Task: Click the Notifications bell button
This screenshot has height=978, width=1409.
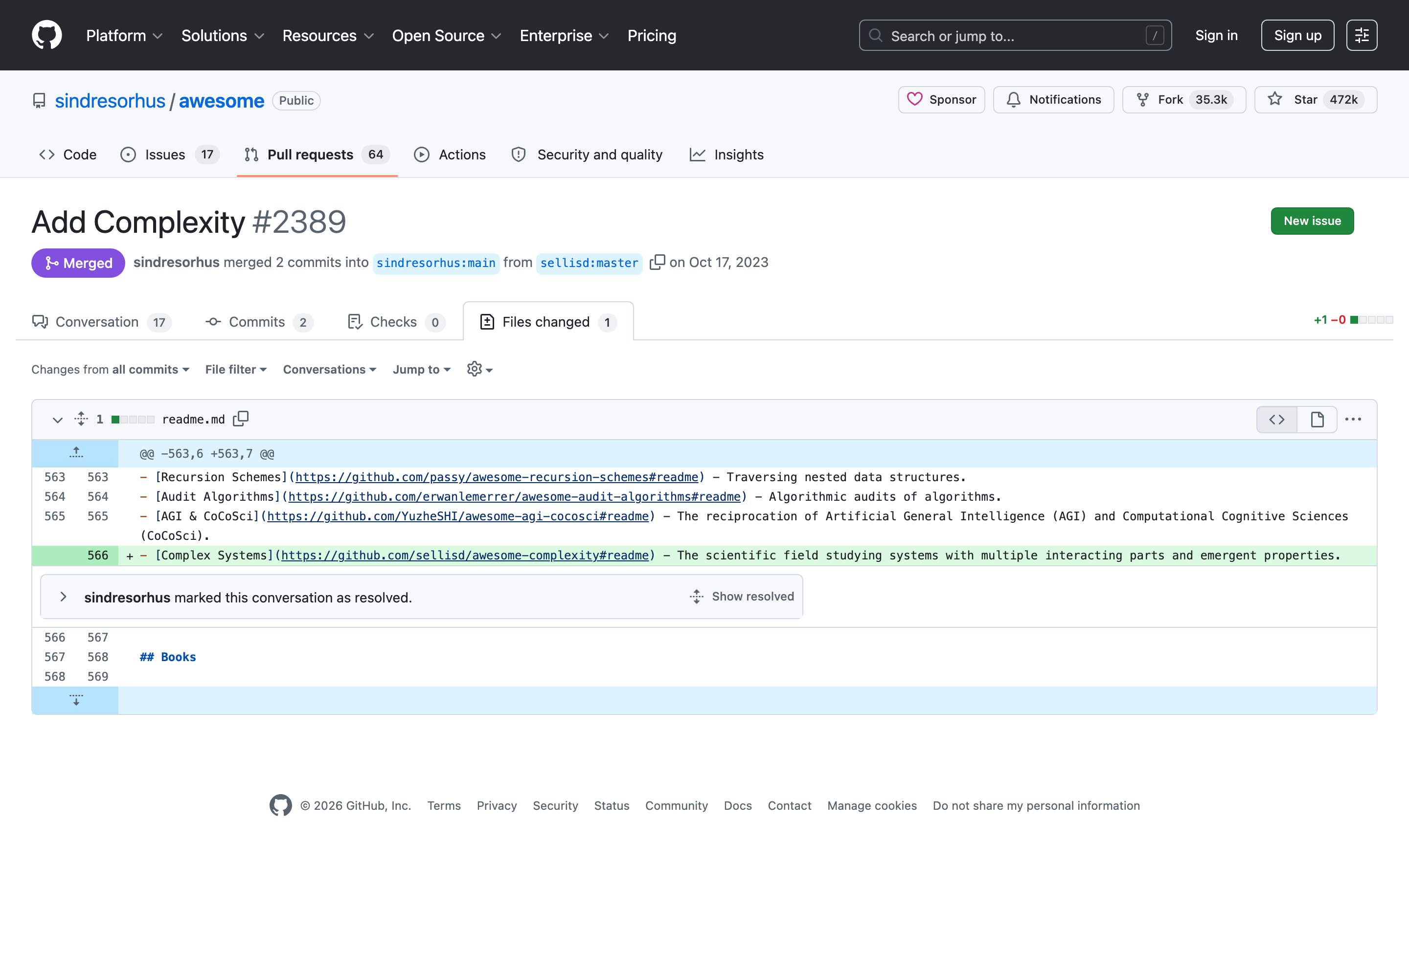Action: coord(1053,100)
